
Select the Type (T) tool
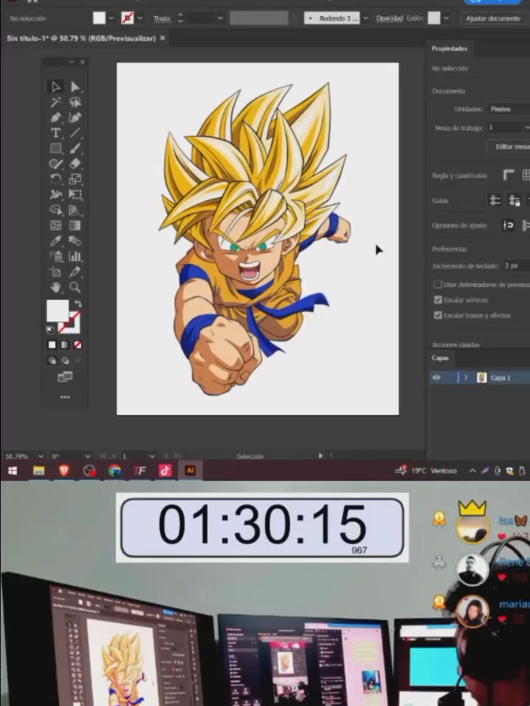tap(55, 133)
